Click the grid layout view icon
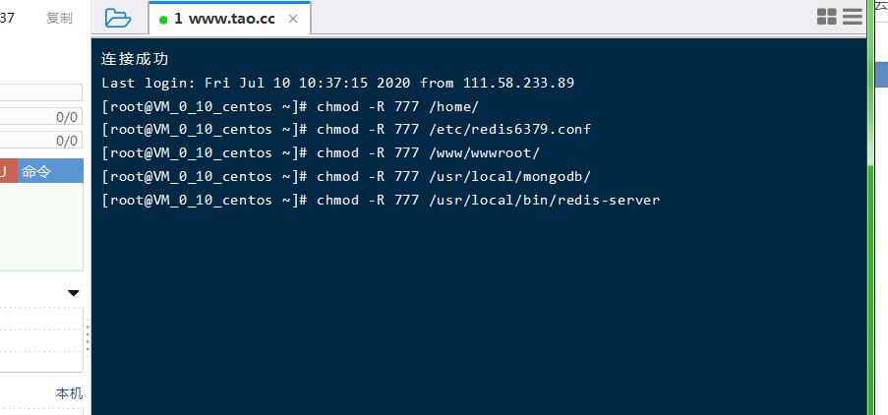 click(x=826, y=17)
